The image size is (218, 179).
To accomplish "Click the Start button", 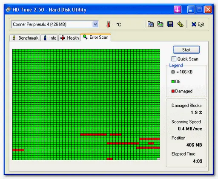I will coord(186,49).
